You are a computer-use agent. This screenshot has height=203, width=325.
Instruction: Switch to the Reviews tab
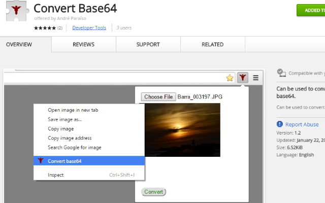coord(83,45)
